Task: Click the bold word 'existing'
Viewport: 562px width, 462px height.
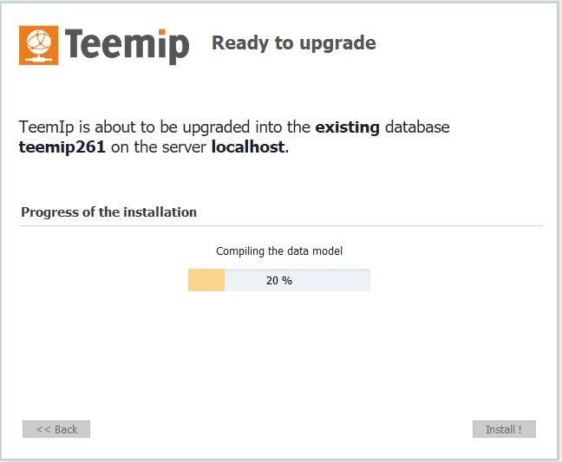Action: coord(347,127)
